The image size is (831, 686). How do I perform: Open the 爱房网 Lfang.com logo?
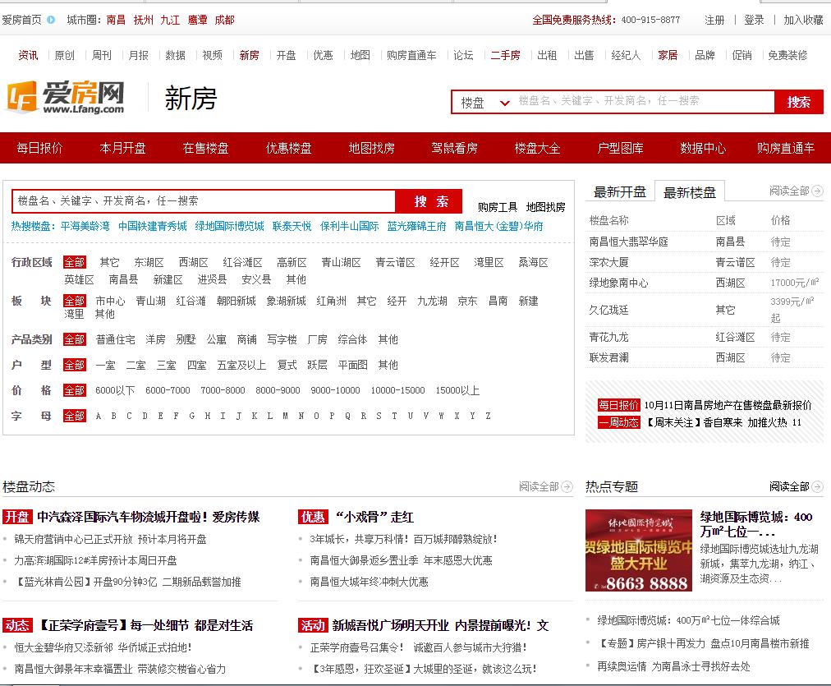[66, 97]
